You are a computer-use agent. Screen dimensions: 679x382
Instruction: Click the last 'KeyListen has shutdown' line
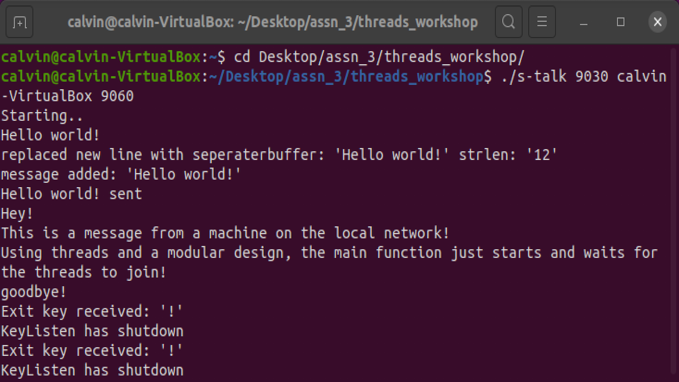[x=92, y=370]
